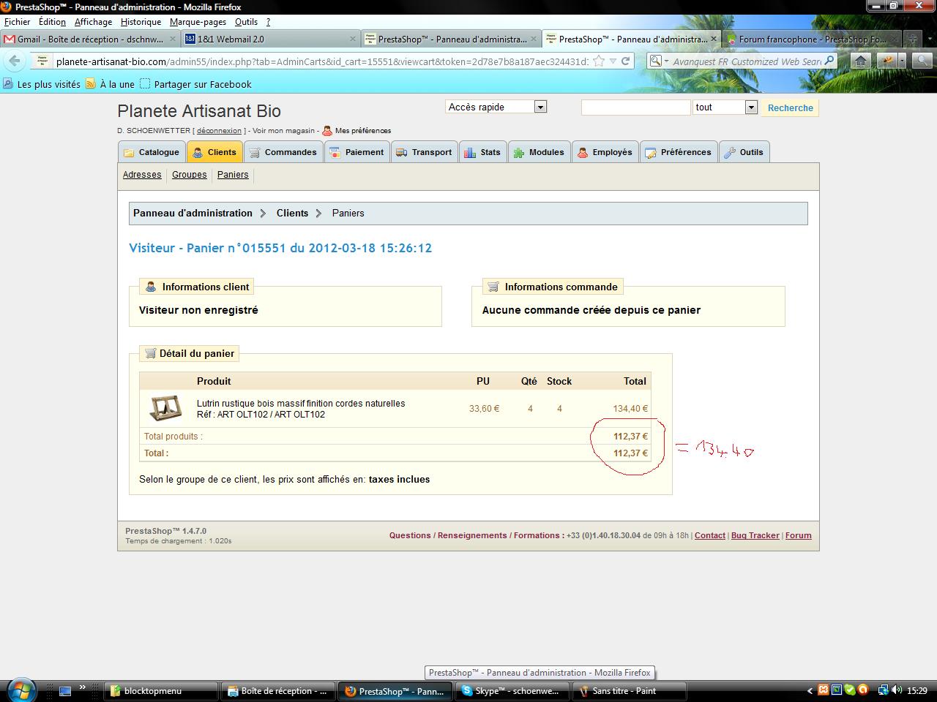Open the Catalogue tab

(x=152, y=152)
